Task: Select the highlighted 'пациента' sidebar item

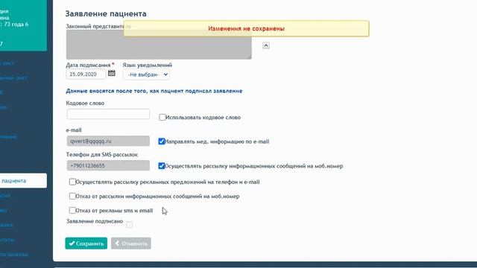Action: pos(23,180)
